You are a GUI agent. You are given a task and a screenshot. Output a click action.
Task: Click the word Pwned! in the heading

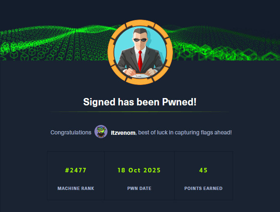pyautogui.click(x=179, y=102)
